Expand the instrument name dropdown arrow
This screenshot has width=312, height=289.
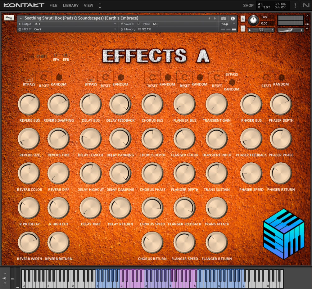[x=21, y=18]
